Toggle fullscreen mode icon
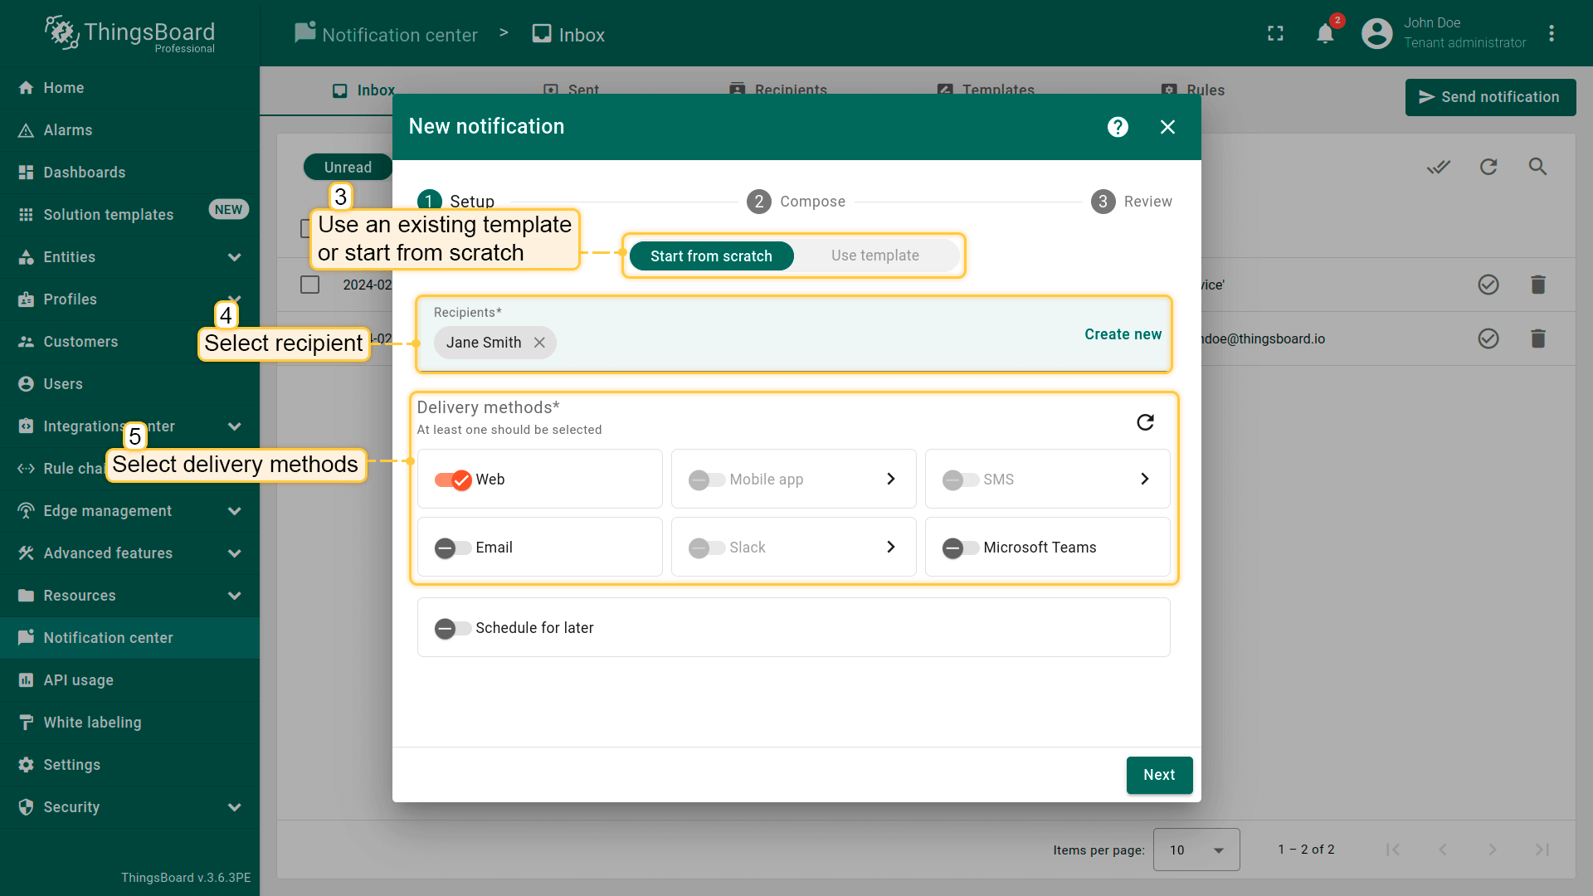The image size is (1593, 896). click(x=1275, y=34)
